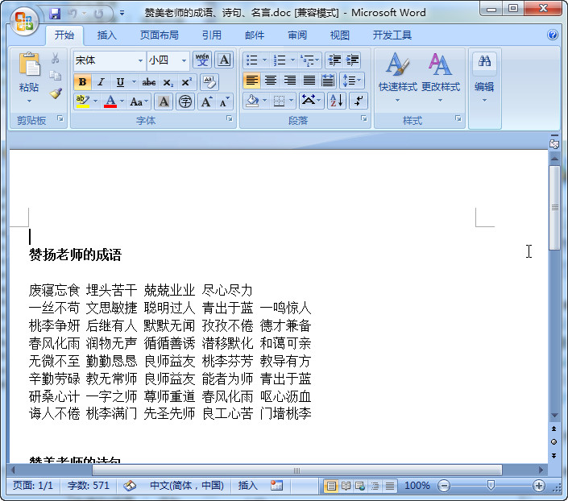Image resolution: width=568 pixels, height=501 pixels.
Task: Open Word help question mark icon
Action: [x=553, y=35]
